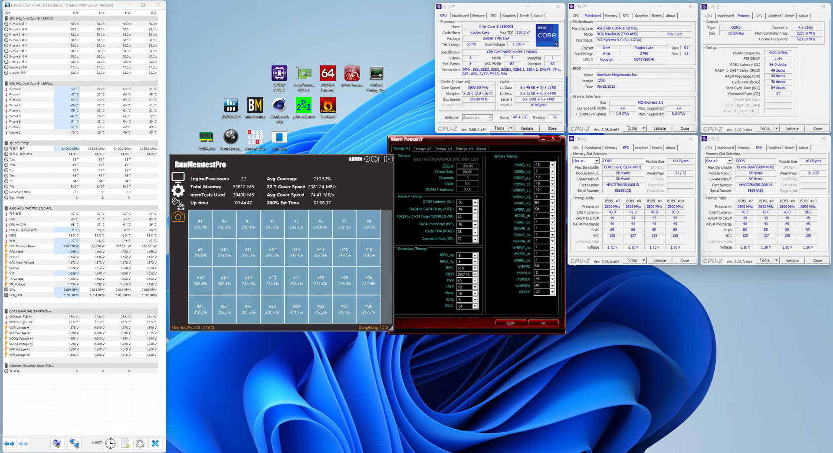Click the 'DangWang 1.0.0' label in RunMemtestPro
833x453 pixels.
click(373, 328)
